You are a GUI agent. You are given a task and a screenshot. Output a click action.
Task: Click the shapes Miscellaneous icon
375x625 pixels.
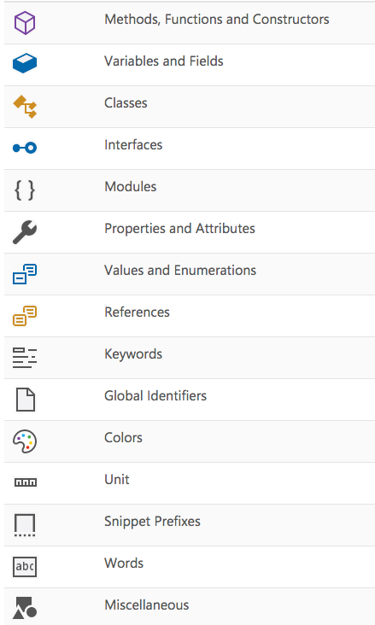pyautogui.click(x=25, y=608)
